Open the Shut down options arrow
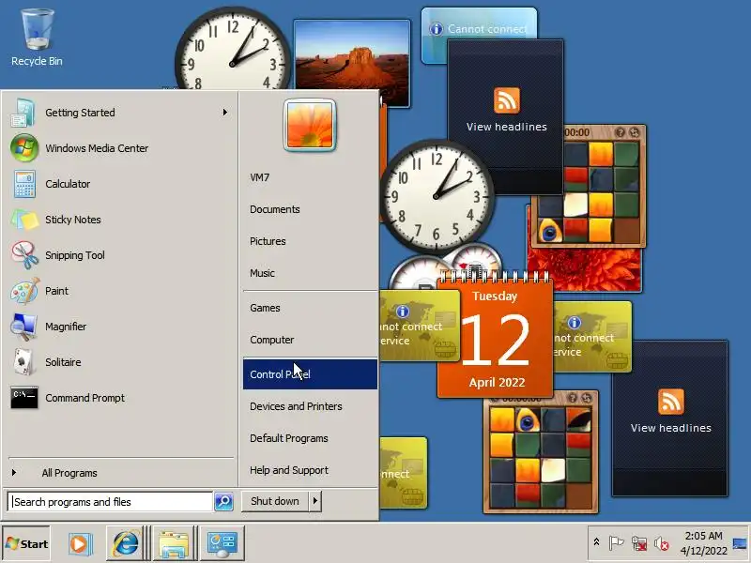 (314, 501)
